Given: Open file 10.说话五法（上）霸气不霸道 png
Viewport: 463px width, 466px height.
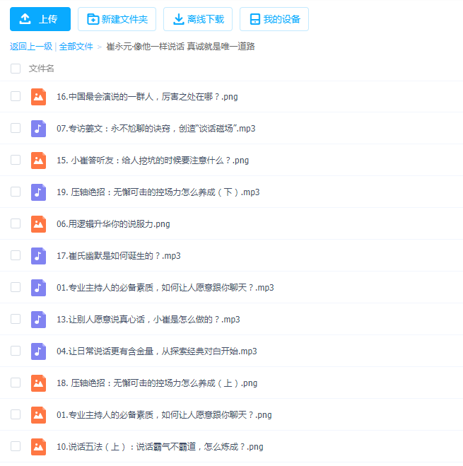Looking at the screenshot, I should (160, 447).
